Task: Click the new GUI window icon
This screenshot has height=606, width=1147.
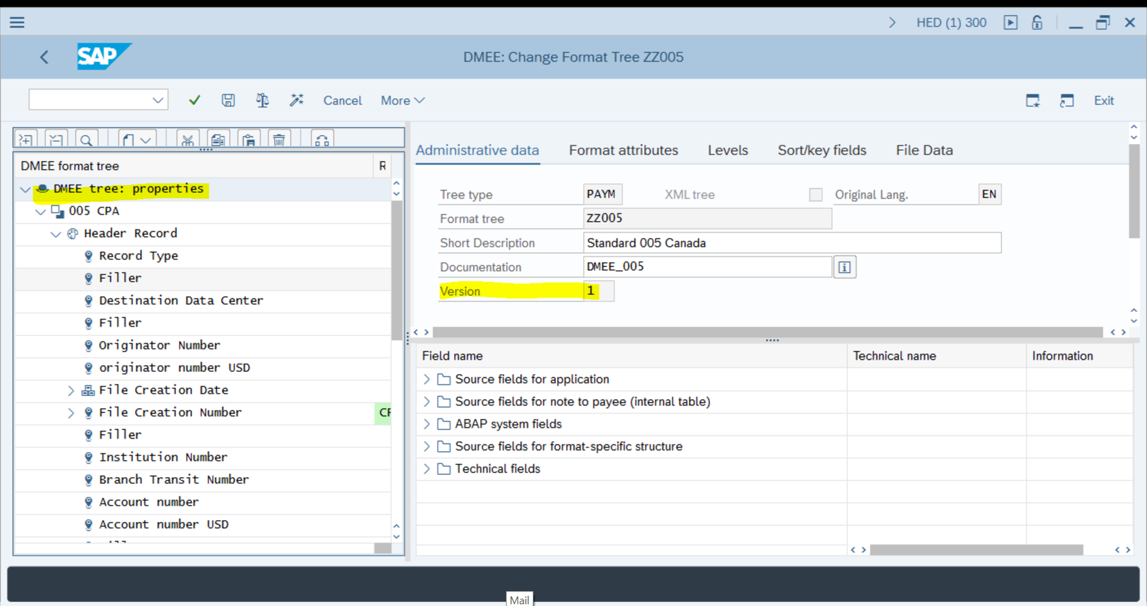Action: (x=1033, y=101)
